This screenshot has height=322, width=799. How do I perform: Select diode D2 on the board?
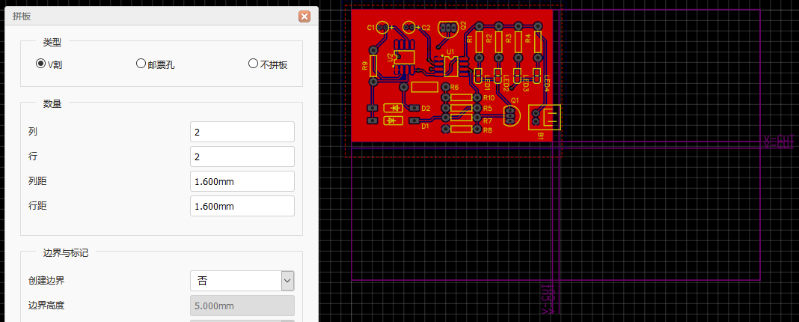394,108
